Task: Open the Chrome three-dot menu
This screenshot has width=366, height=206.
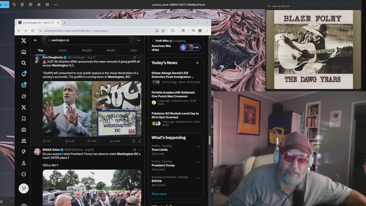Action: pyautogui.click(x=207, y=31)
